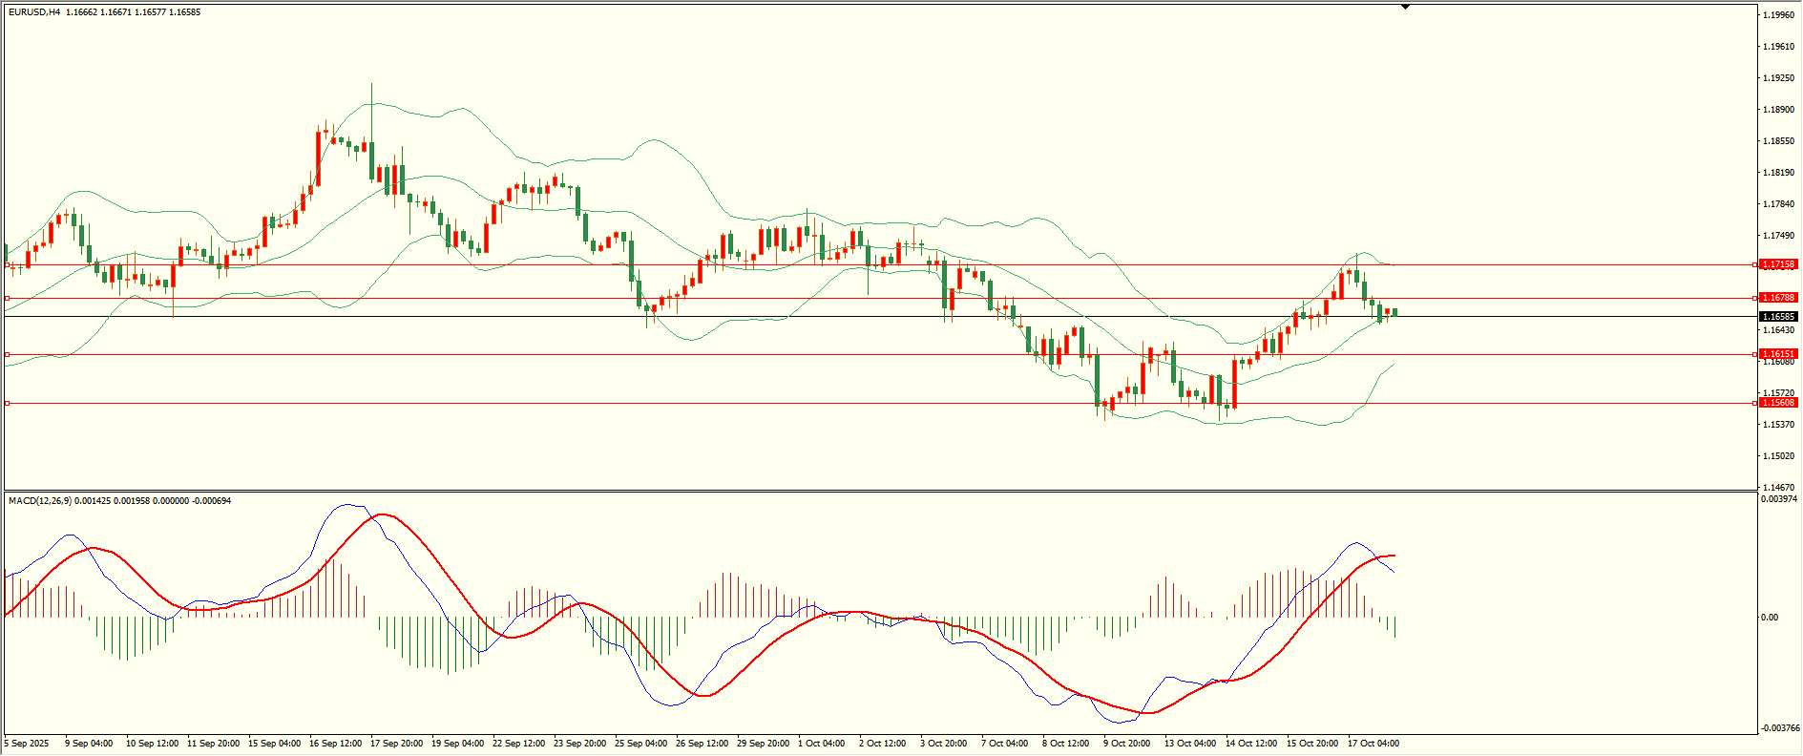1803x756 pixels.
Task: Click 0.003974 on the MACD scale
Action: click(1777, 499)
